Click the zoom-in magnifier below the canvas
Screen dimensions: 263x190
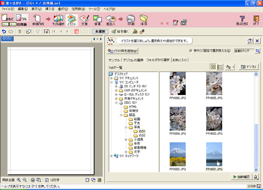(x=19, y=180)
